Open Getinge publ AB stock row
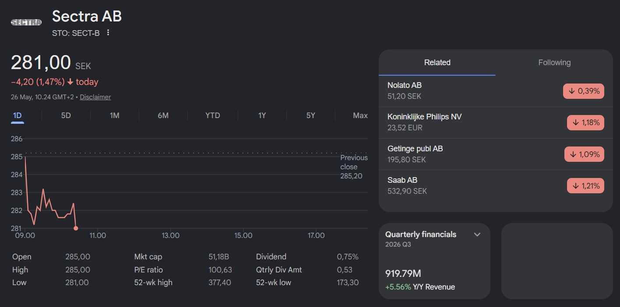 tap(496, 154)
